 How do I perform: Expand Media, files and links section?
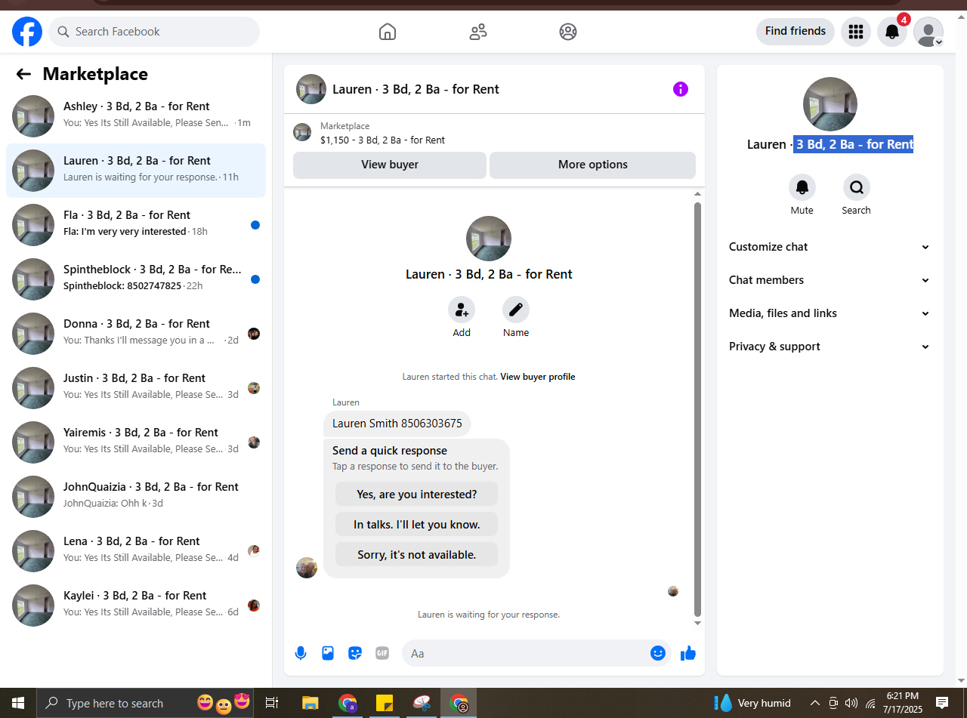(x=830, y=313)
